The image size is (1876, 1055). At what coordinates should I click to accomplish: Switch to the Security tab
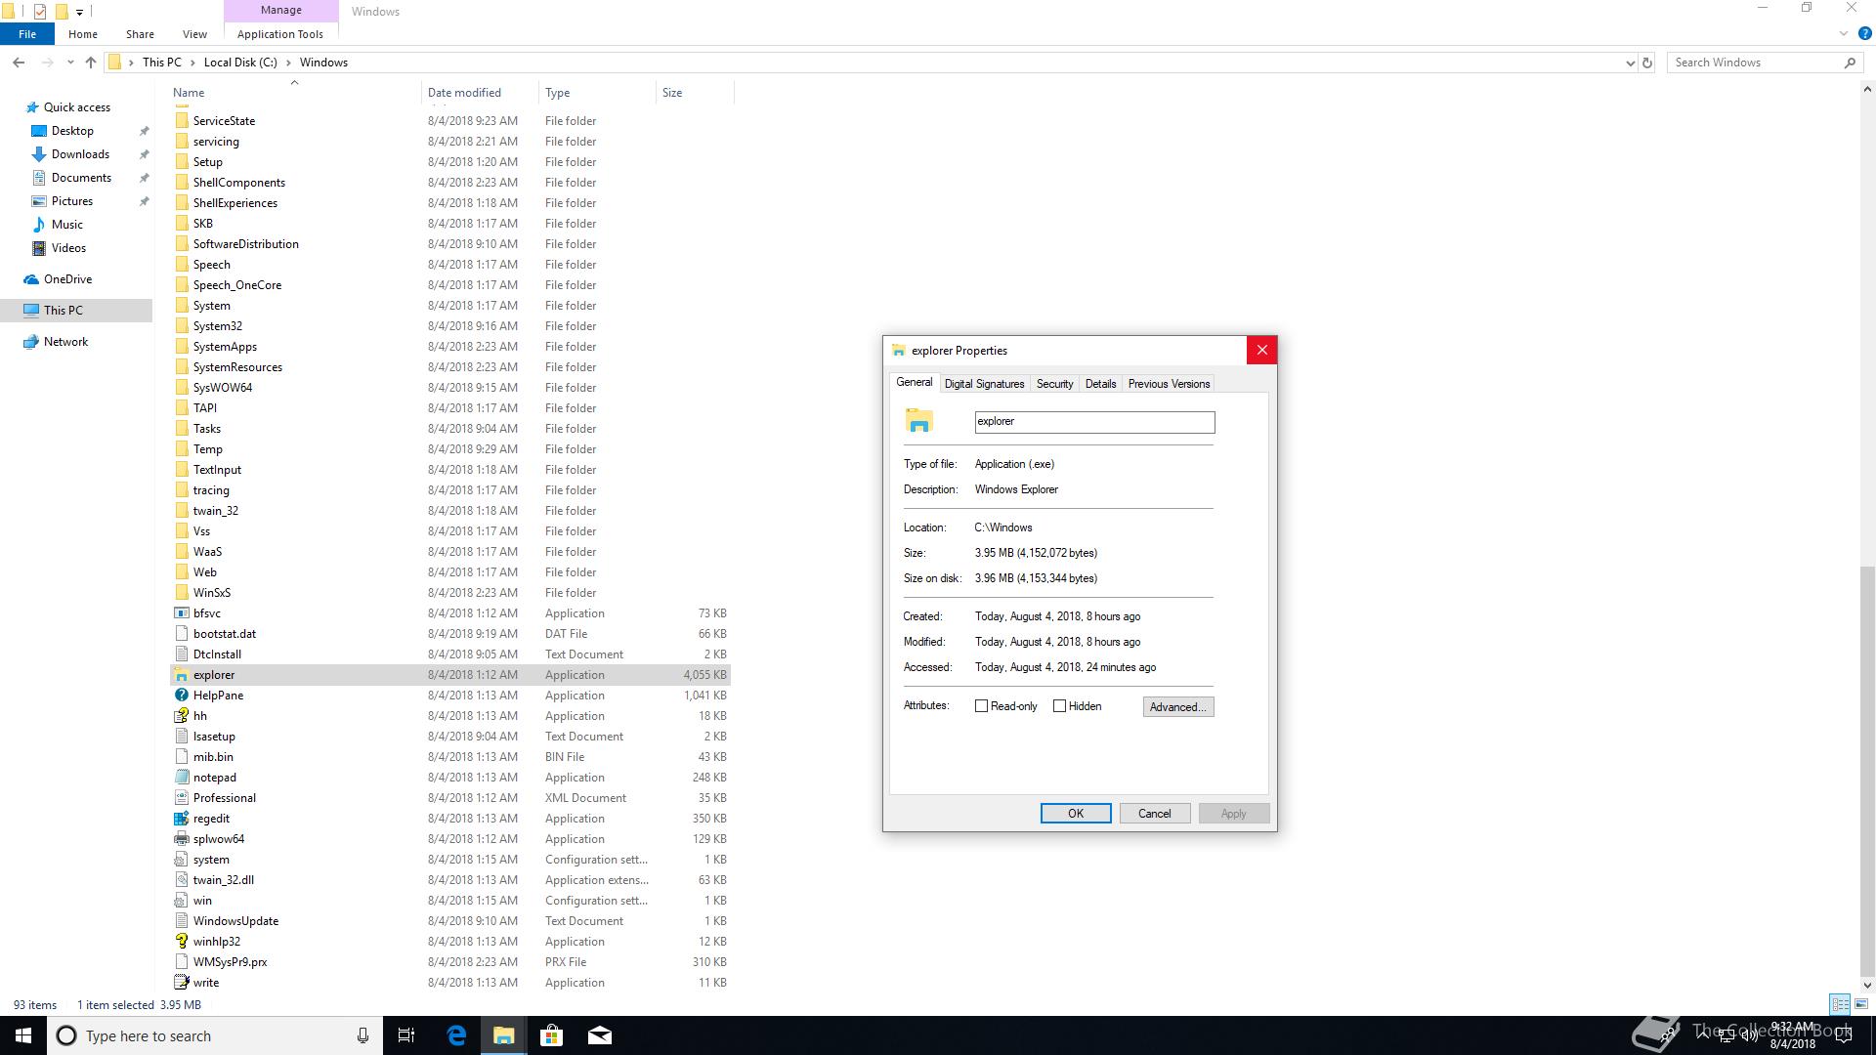(x=1054, y=384)
